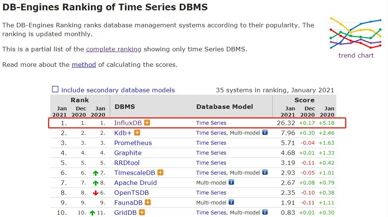Open the Graphite DBMS link
Screen dimensions: 388x217
(128, 153)
